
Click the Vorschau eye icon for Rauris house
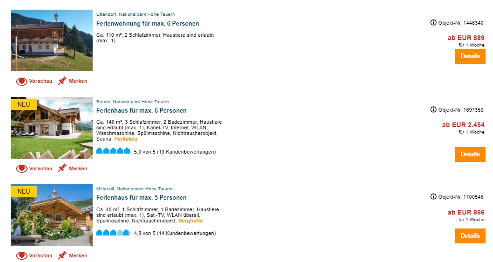[22, 169]
